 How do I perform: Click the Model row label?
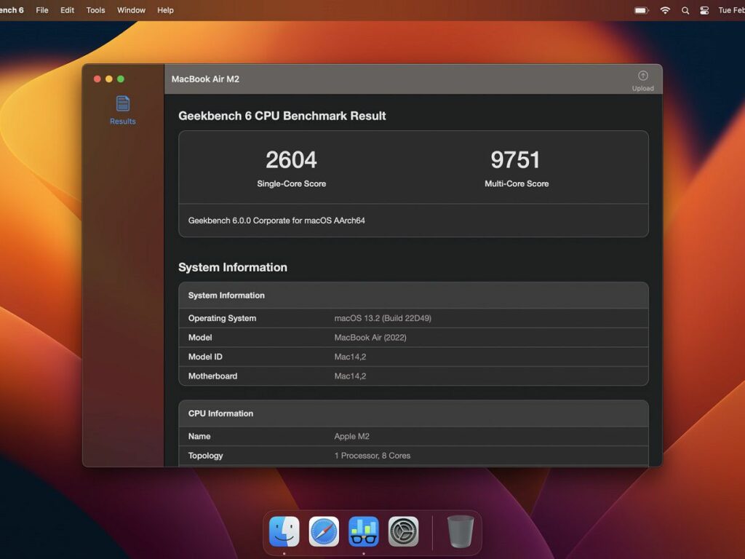(x=200, y=338)
